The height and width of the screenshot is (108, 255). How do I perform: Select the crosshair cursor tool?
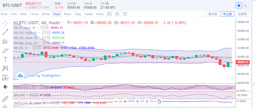[6, 23]
